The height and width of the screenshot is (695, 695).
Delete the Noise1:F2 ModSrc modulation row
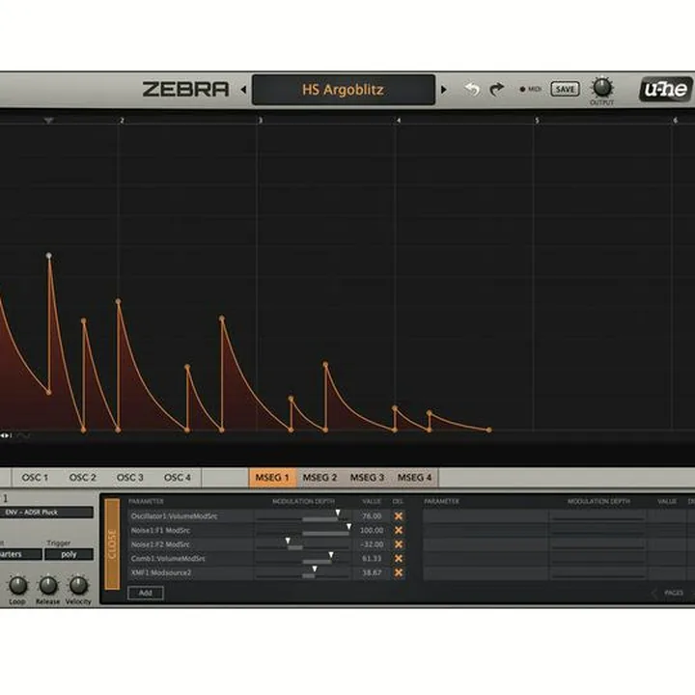pos(399,544)
